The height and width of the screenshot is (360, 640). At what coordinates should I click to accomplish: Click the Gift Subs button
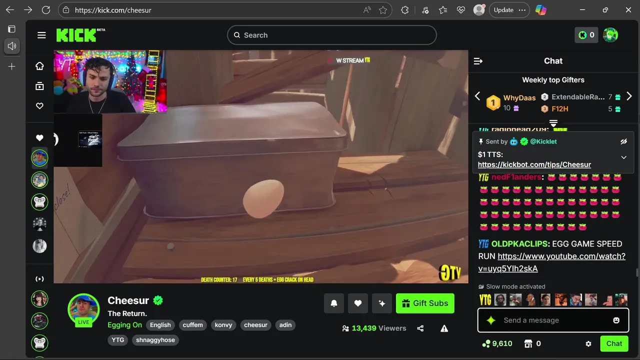tap(425, 303)
